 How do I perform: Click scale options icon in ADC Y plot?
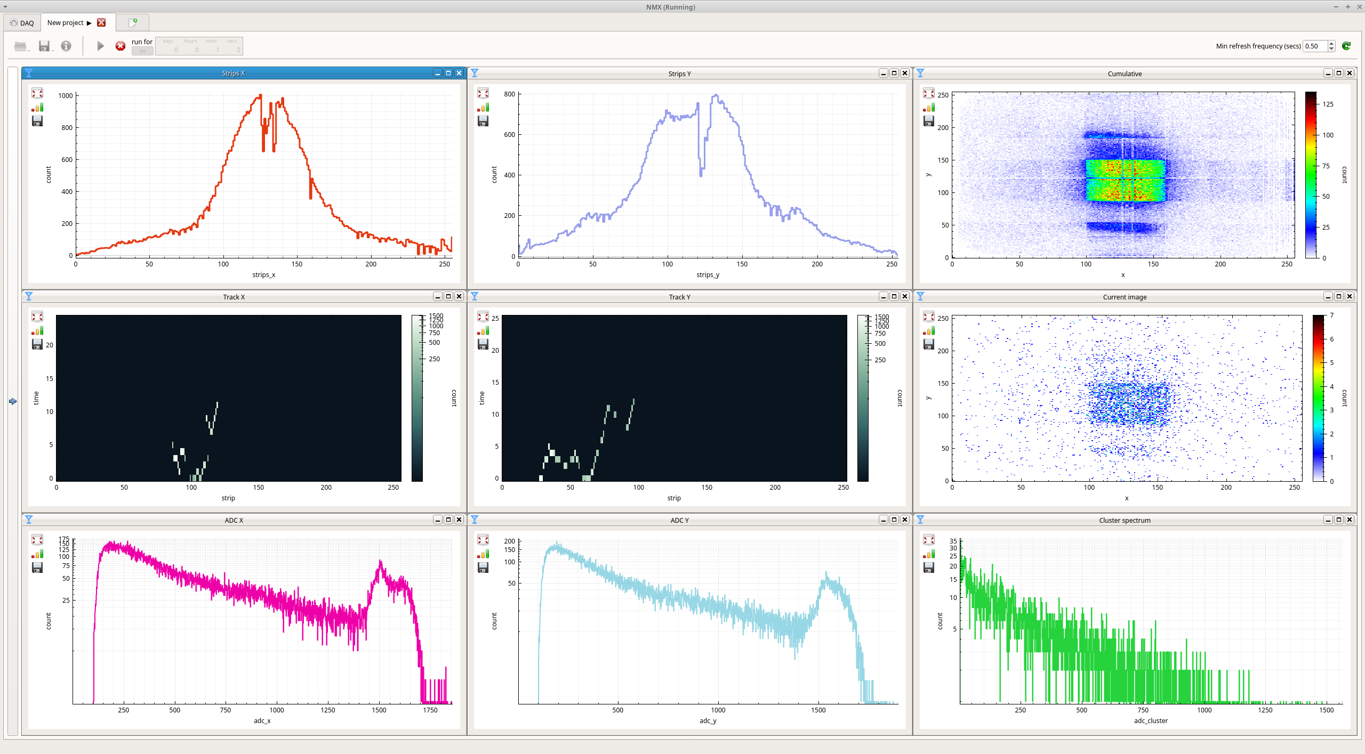tap(483, 554)
